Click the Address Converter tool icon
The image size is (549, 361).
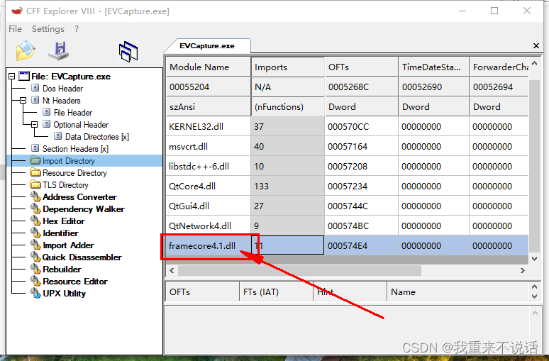click(x=35, y=196)
